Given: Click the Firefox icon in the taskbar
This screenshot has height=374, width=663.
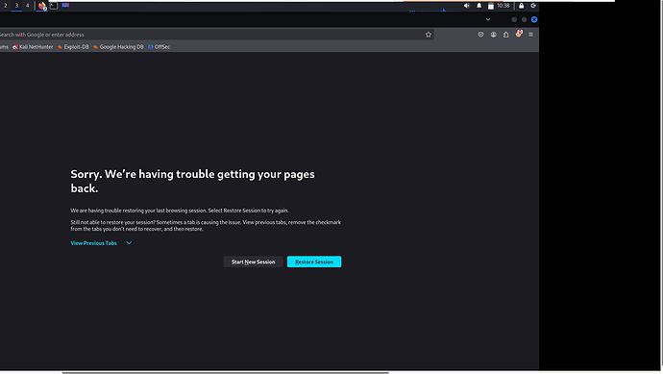Looking at the screenshot, I should 42,6.
